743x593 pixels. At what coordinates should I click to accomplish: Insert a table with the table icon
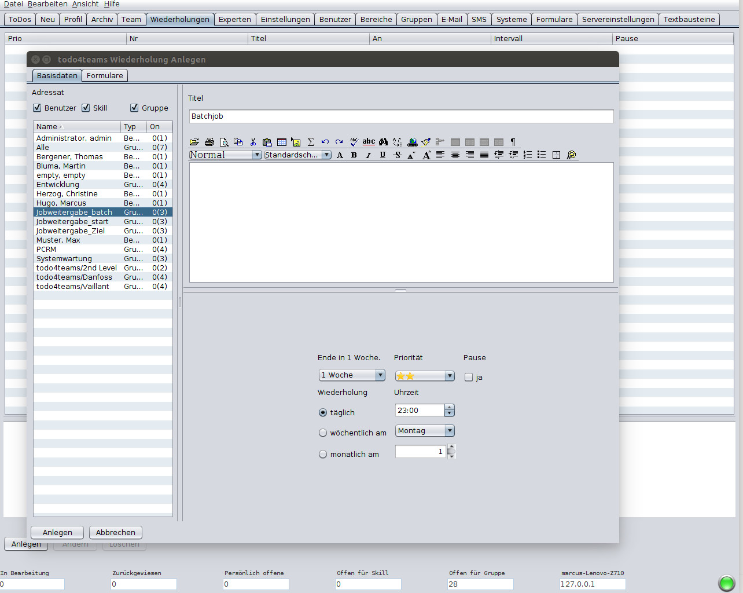[282, 142]
